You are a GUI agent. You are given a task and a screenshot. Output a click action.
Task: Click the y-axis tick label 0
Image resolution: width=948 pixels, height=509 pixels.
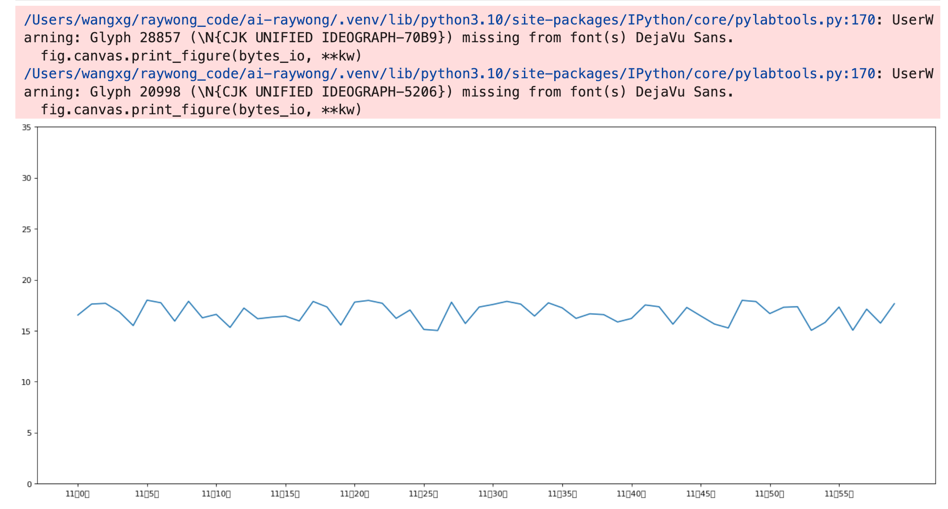coord(29,484)
